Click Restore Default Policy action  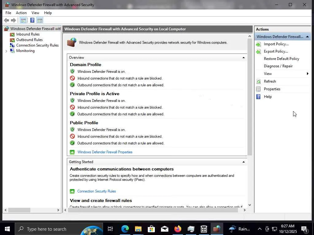coord(281,59)
